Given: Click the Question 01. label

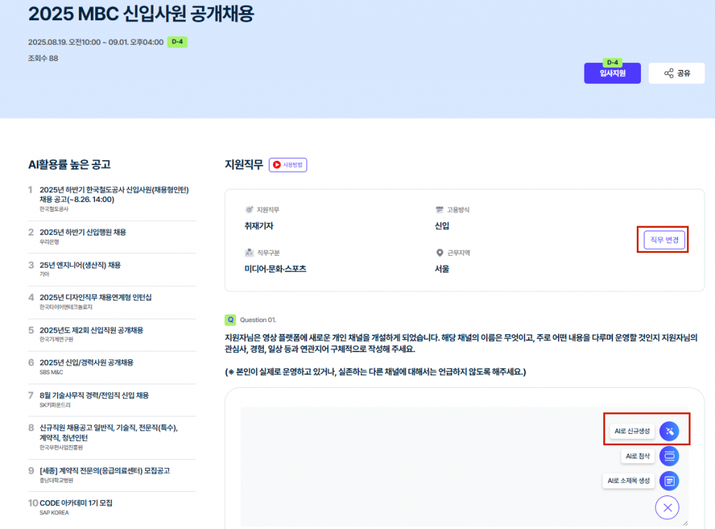Looking at the screenshot, I should pyautogui.click(x=258, y=320).
